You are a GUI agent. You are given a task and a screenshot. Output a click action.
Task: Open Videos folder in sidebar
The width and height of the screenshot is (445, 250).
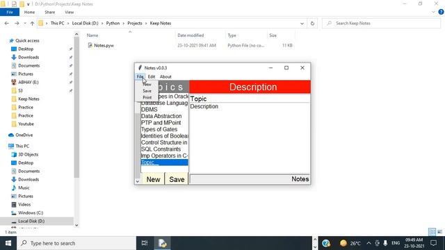click(24, 204)
